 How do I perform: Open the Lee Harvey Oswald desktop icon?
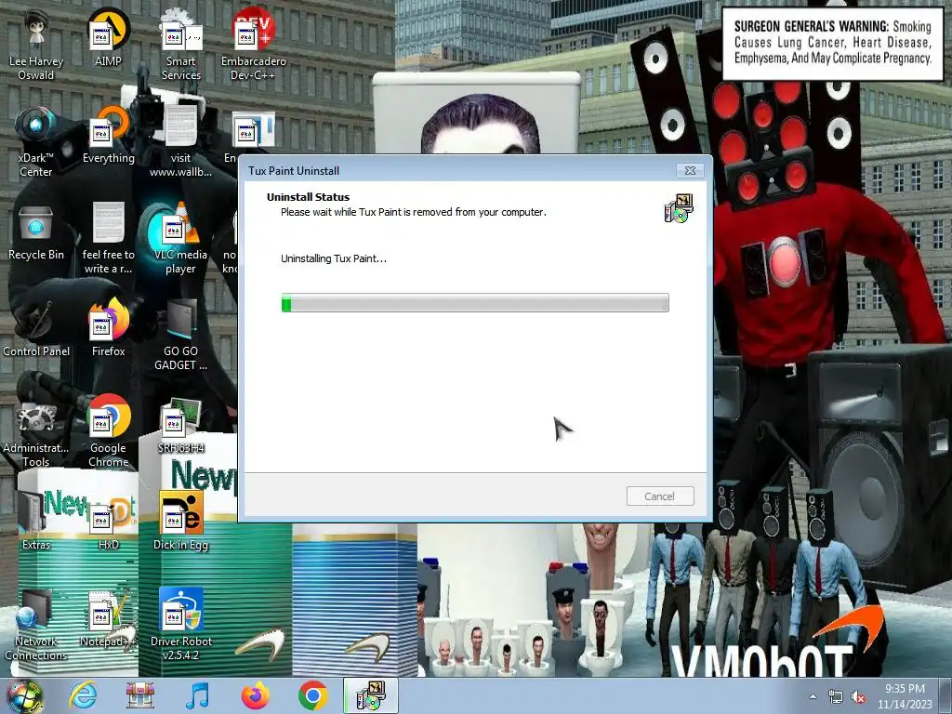tap(36, 44)
